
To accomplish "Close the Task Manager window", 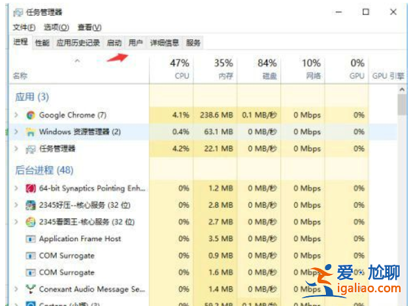I will [x=393, y=12].
